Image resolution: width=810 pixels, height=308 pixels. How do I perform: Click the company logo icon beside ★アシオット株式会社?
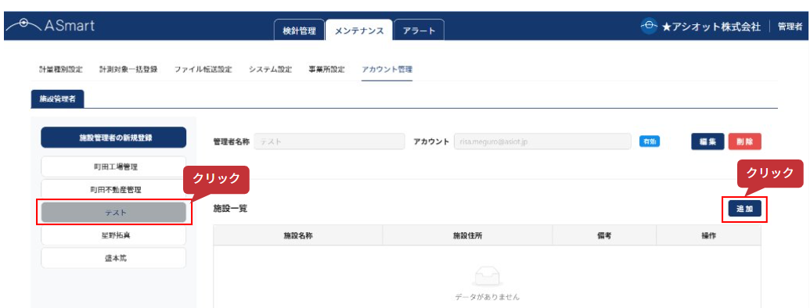pyautogui.click(x=649, y=27)
